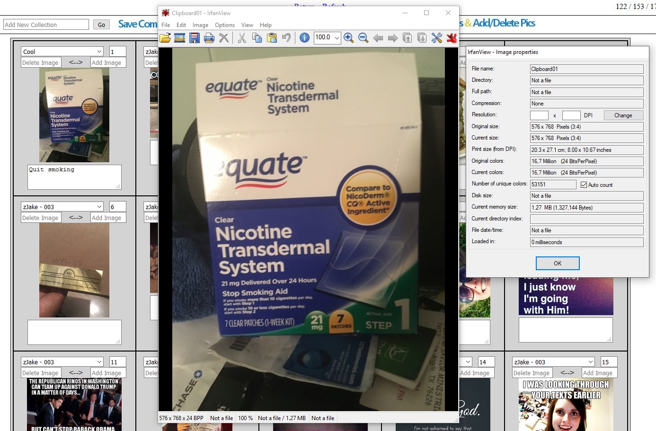
Task: Open IrfanView settings tools icon
Action: (436, 38)
